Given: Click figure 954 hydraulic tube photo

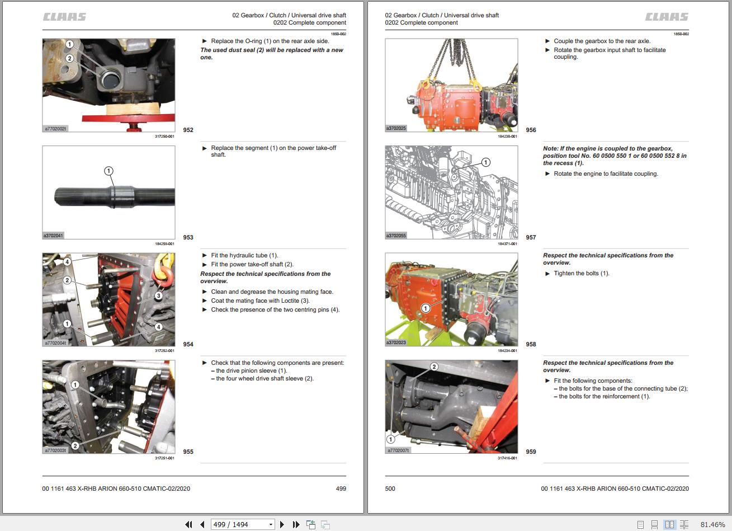Looking at the screenshot, I should 108,299.
